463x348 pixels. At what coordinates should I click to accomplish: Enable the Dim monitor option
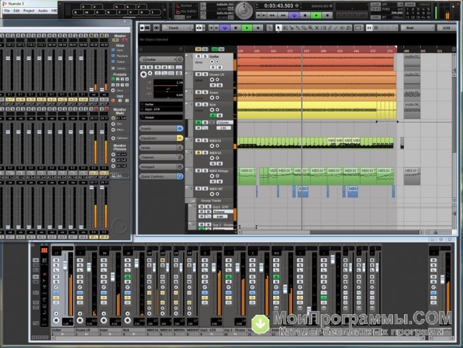coord(114,124)
